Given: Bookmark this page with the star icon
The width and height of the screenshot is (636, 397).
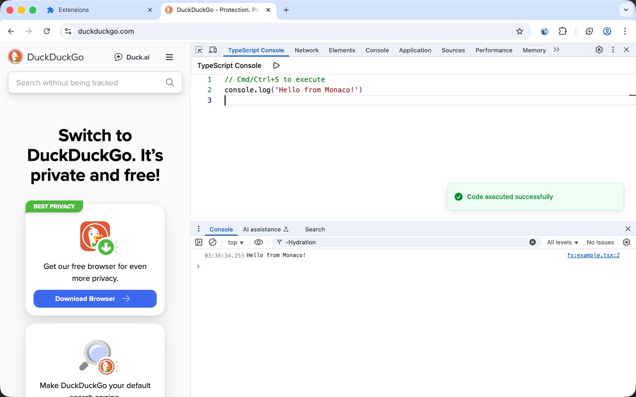Looking at the screenshot, I should (x=520, y=31).
